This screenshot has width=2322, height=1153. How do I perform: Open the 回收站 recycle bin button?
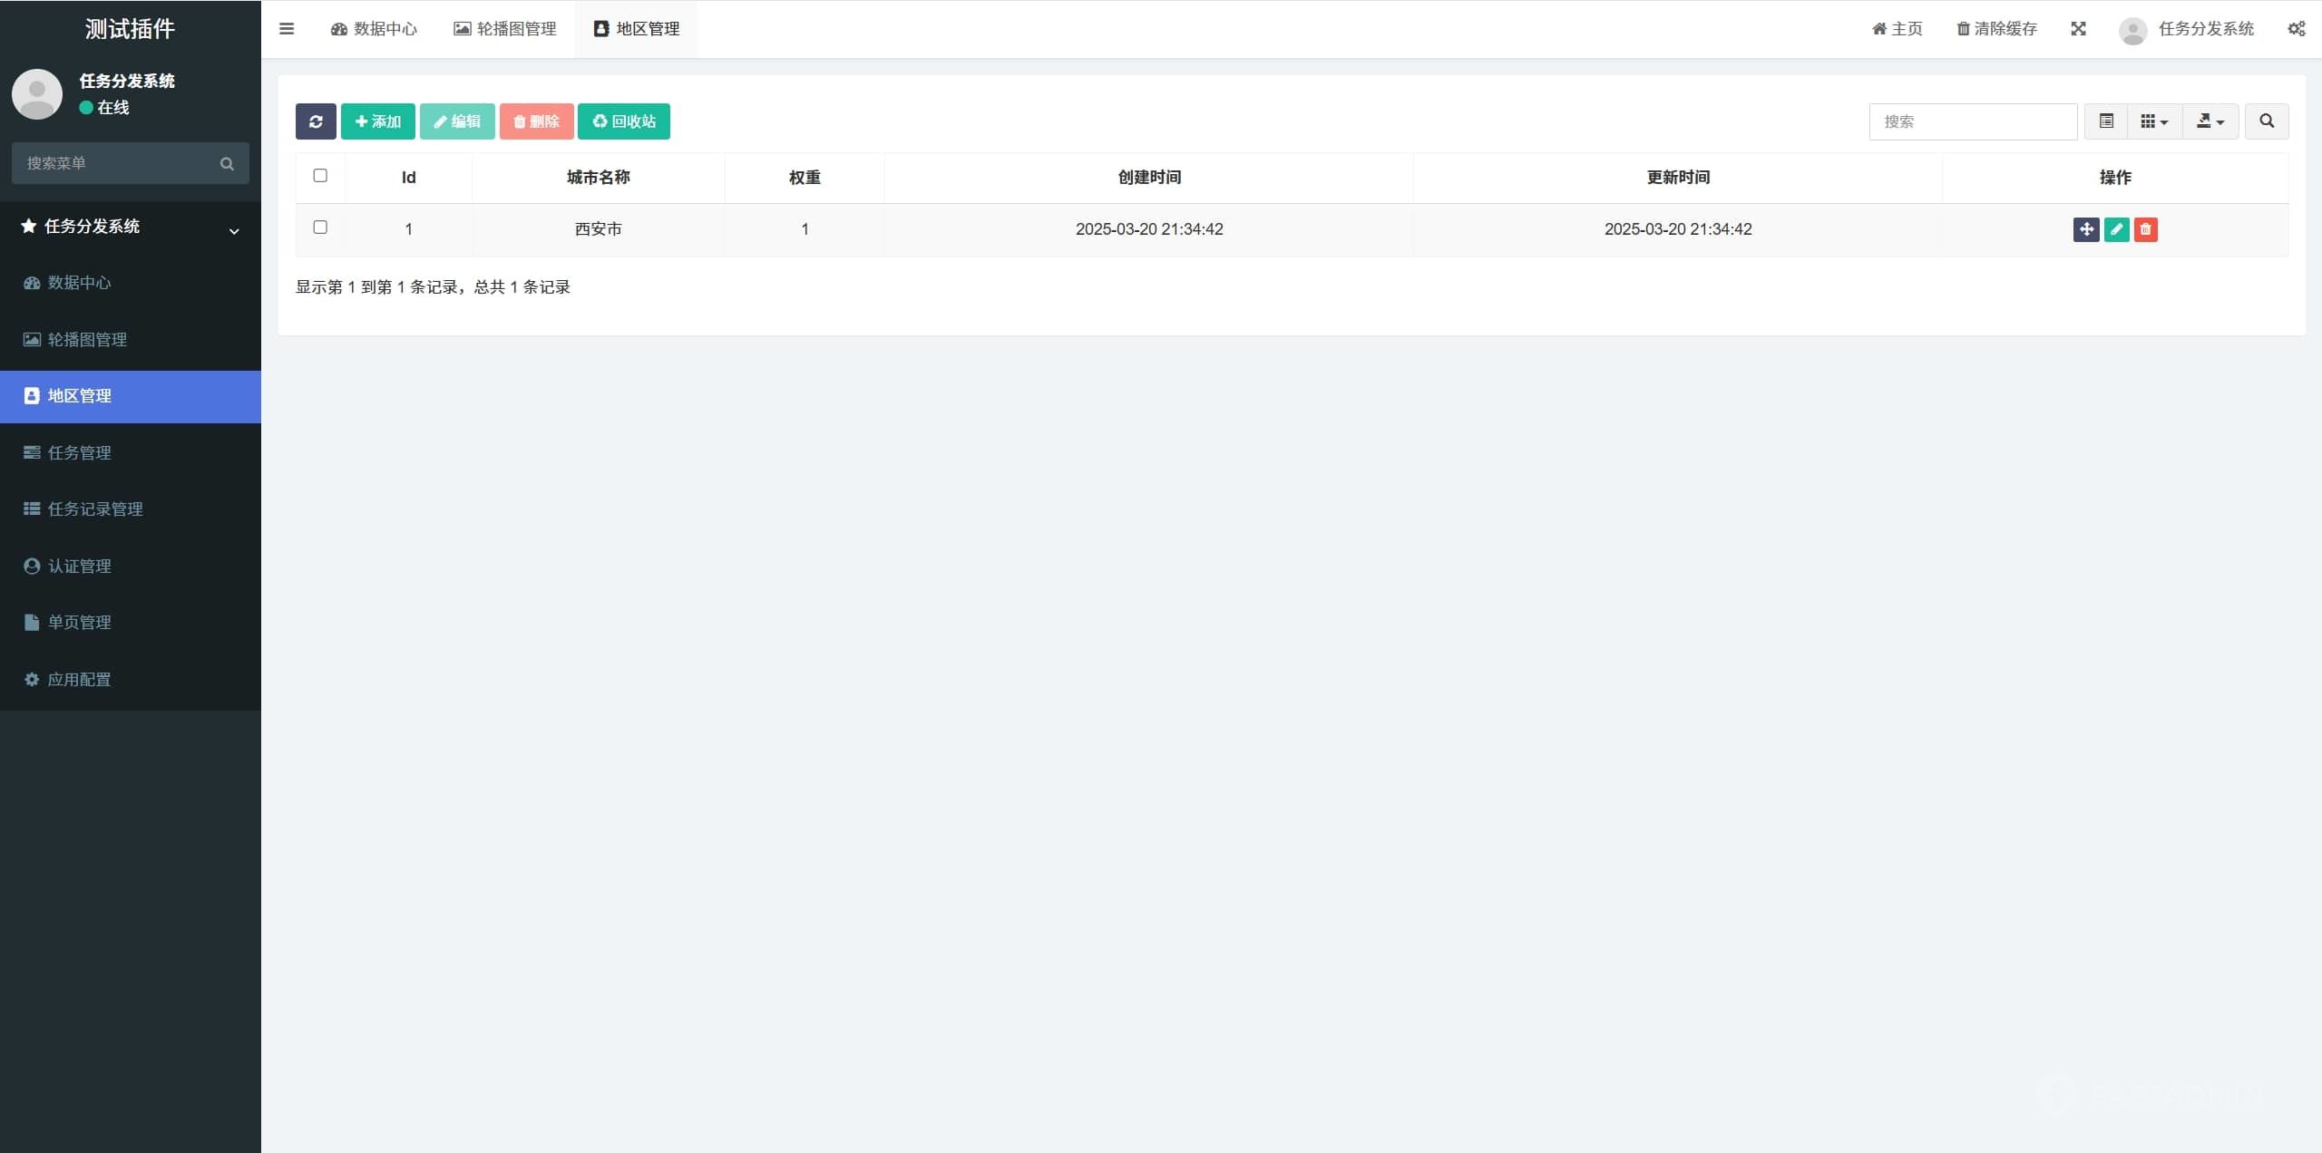[x=623, y=121]
